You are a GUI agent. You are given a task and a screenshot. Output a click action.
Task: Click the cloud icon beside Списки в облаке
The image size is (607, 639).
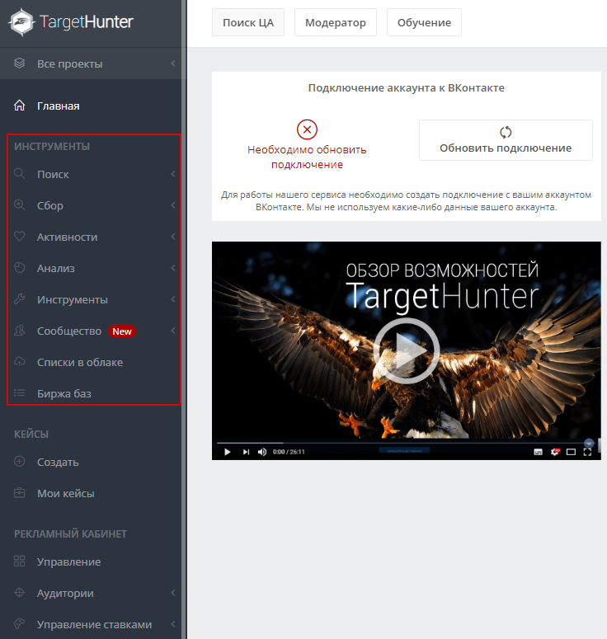coord(19,362)
